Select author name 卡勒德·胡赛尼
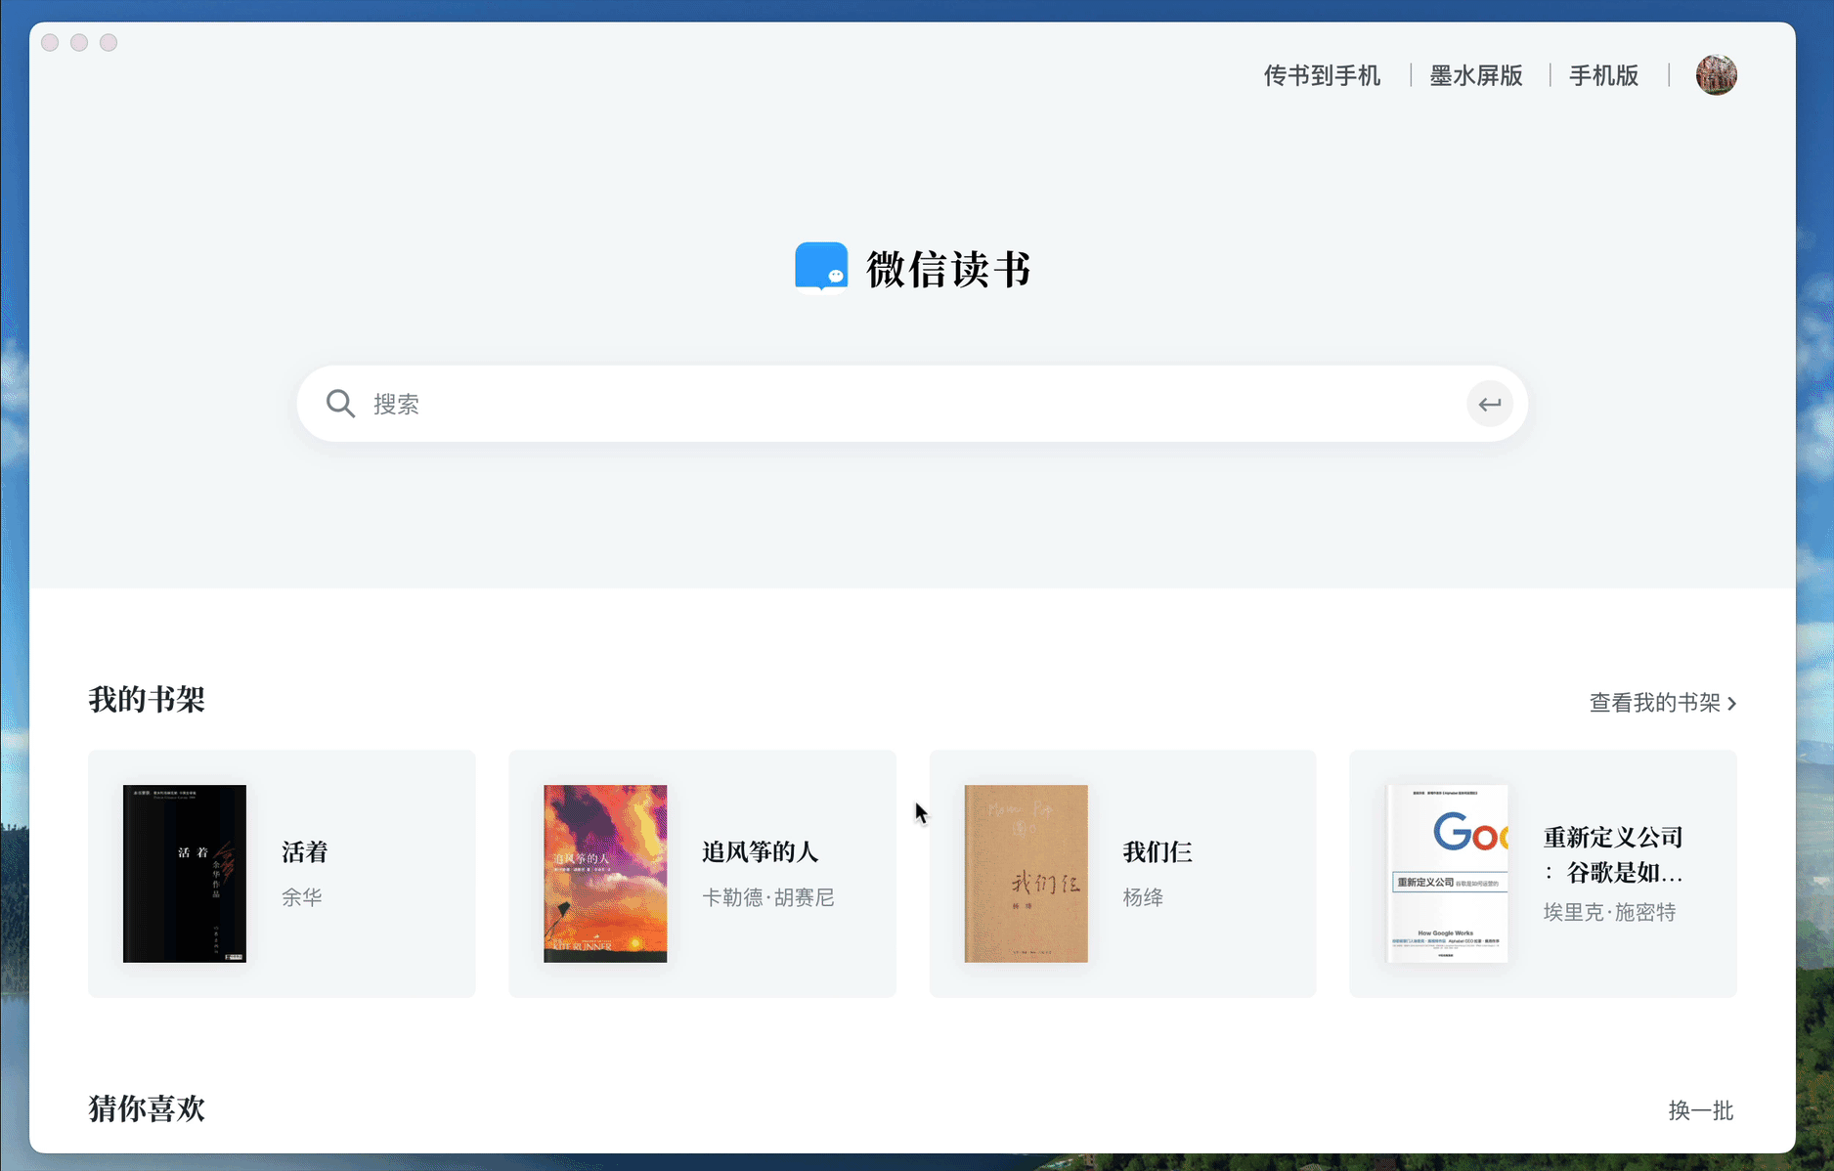Screen dimensions: 1834x1171 click(768, 897)
